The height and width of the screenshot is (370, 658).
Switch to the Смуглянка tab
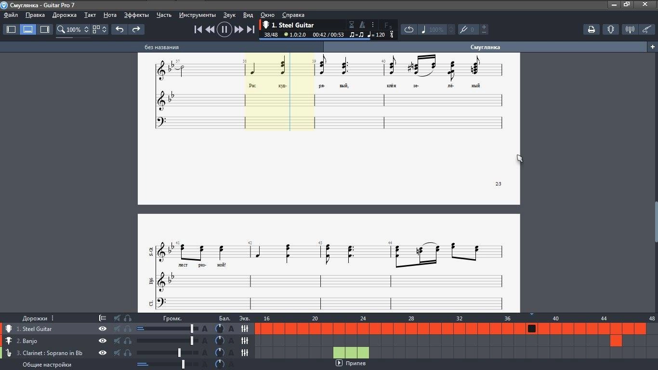pos(485,47)
